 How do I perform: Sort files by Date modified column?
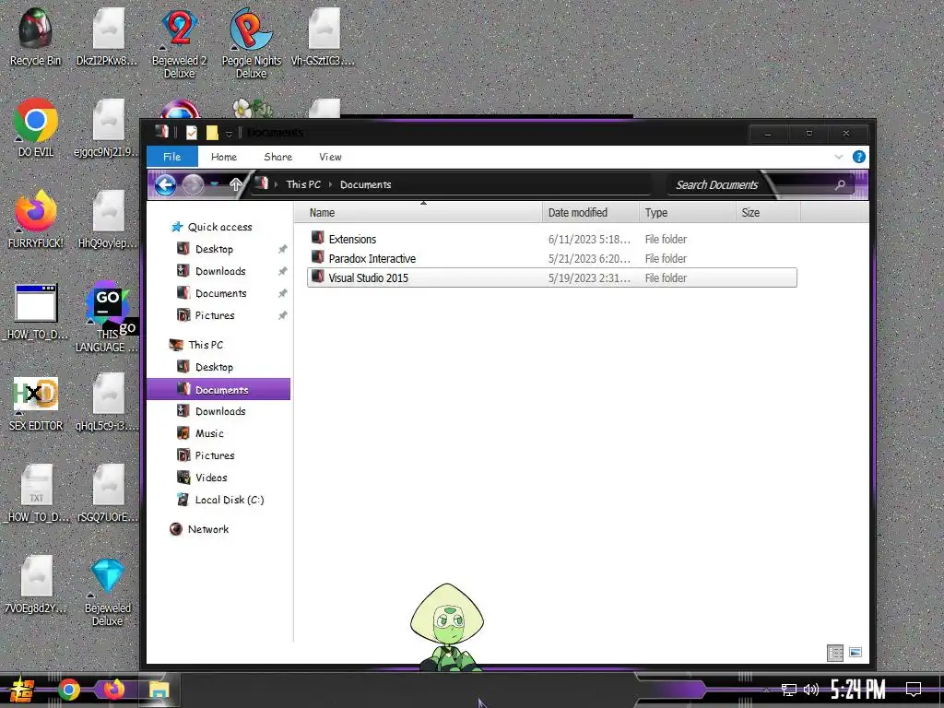(x=590, y=213)
